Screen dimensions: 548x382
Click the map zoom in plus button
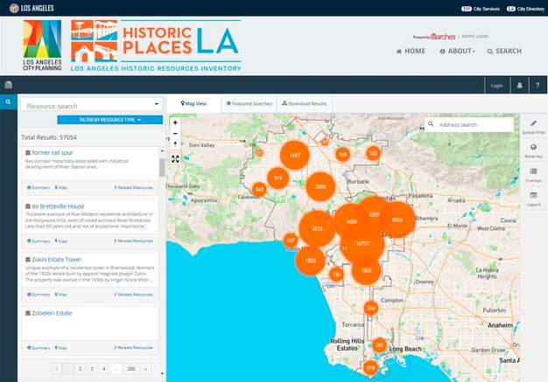point(175,123)
